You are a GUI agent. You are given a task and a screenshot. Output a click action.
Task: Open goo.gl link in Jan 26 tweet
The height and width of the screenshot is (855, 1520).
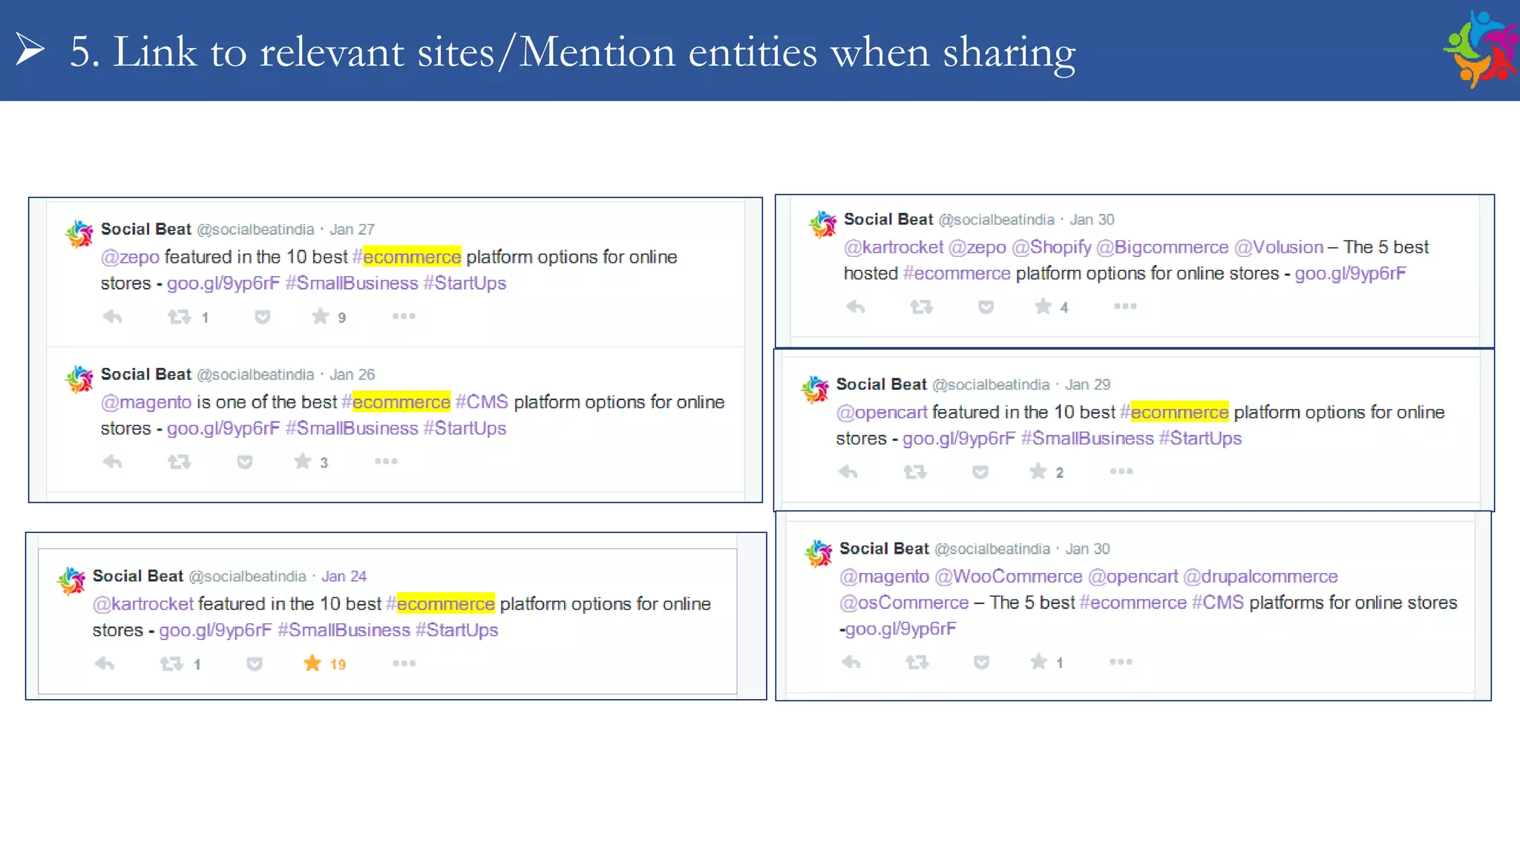click(x=223, y=429)
